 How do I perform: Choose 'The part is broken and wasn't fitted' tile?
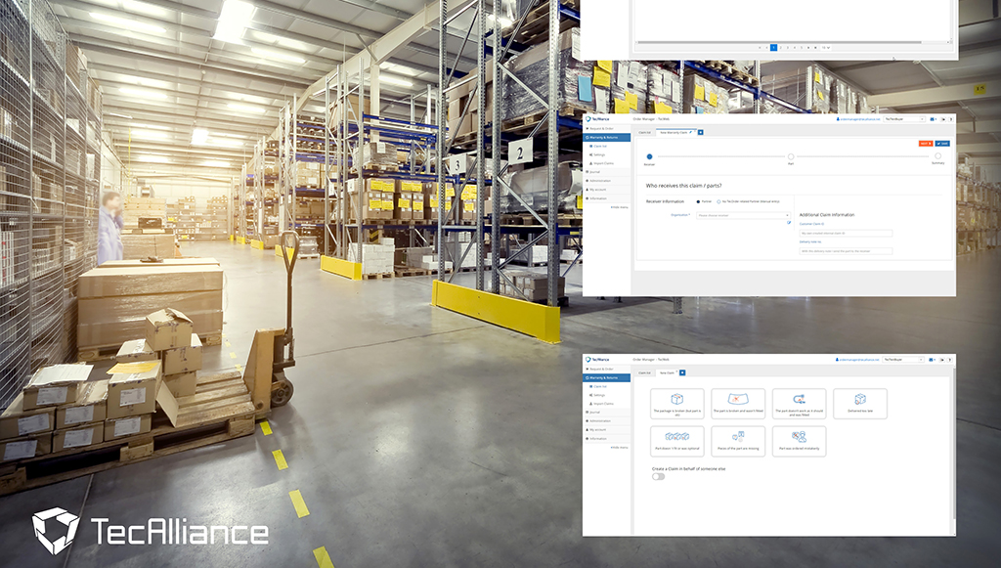(738, 403)
